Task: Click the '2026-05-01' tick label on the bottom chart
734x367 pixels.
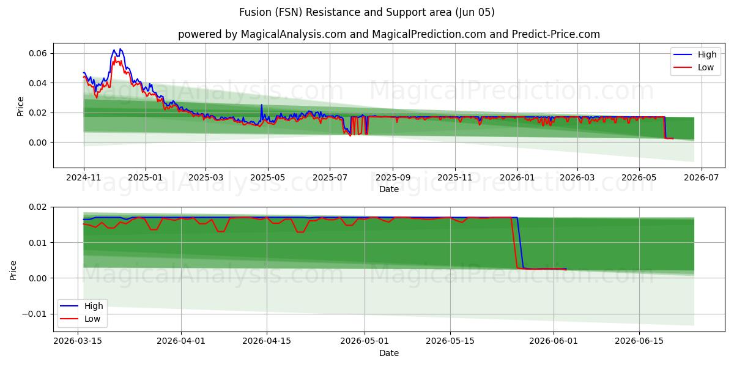Action: [365, 341]
